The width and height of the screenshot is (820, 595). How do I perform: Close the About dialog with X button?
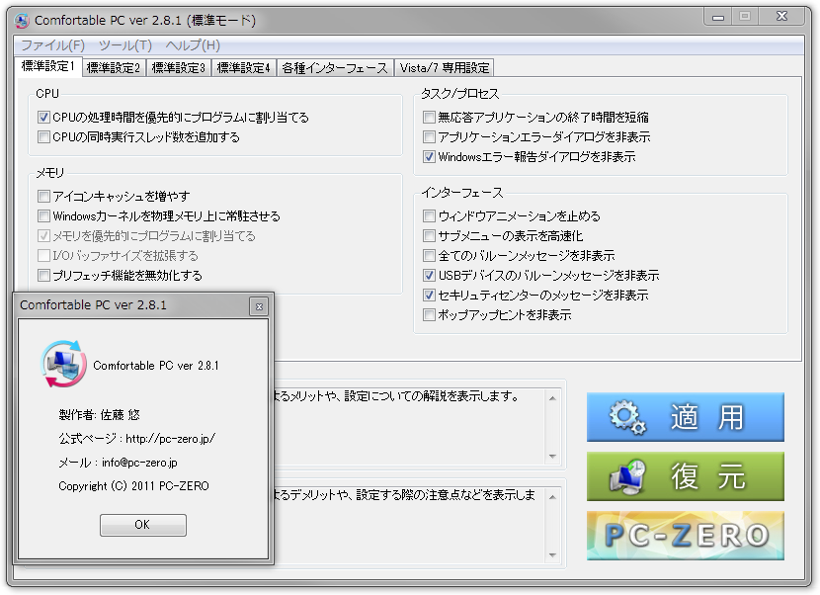click(259, 306)
